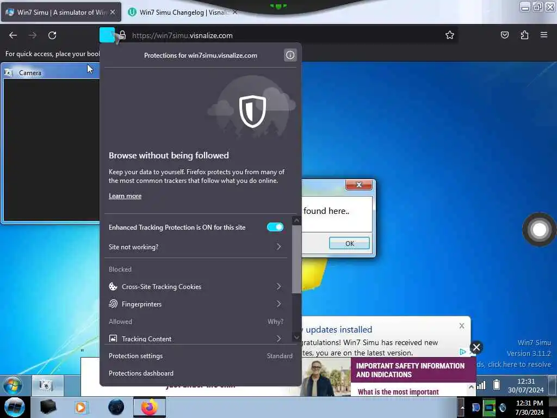Click the volume icon in system tray

pyautogui.click(x=502, y=408)
